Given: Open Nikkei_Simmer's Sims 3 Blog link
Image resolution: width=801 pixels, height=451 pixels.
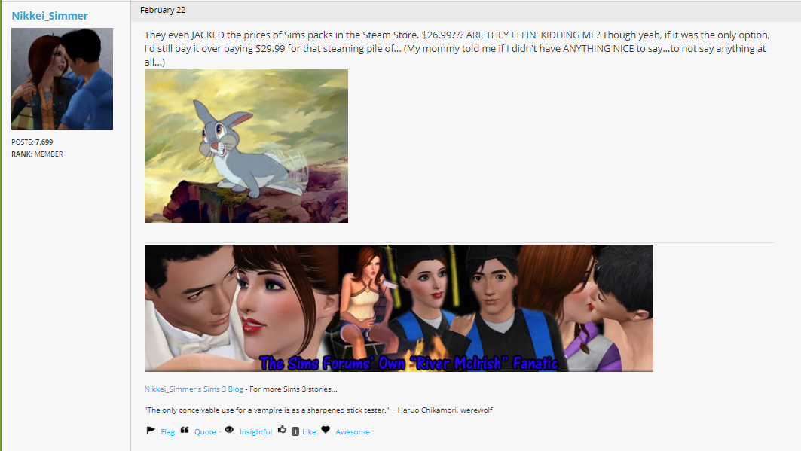Looking at the screenshot, I should click(x=194, y=389).
